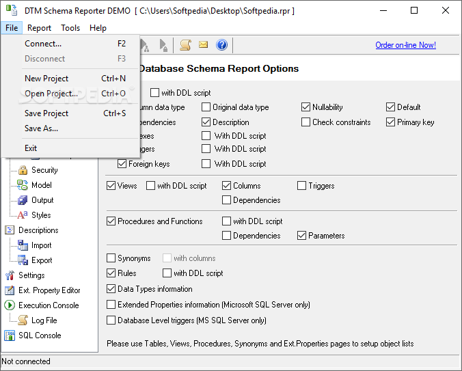Click Database Schema Report Options heading
462x371 pixels.
(x=219, y=68)
